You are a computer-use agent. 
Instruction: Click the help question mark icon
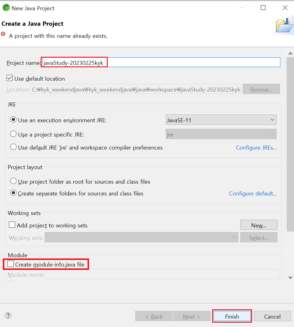(8, 316)
